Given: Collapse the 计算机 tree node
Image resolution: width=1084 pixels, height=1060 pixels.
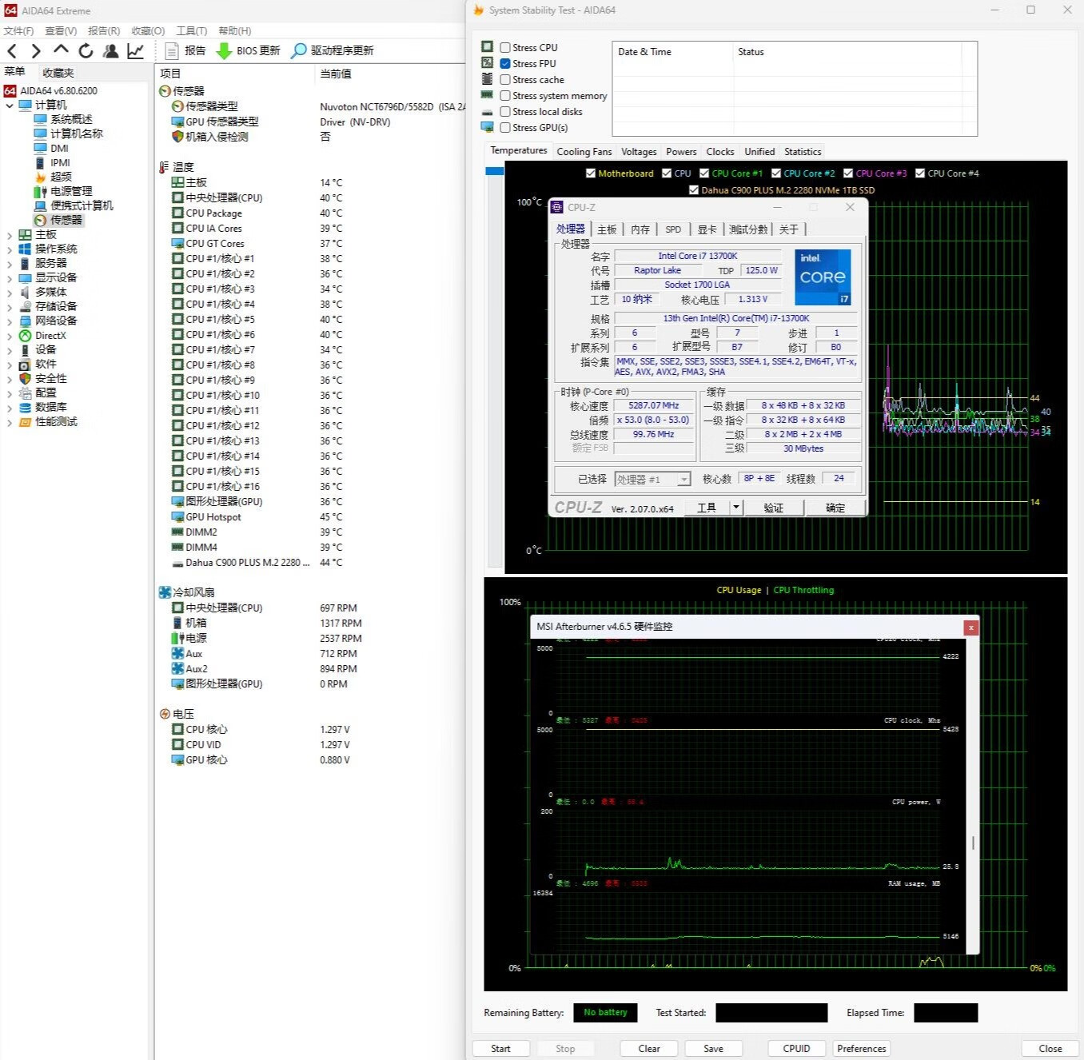Looking at the screenshot, I should coord(10,106).
